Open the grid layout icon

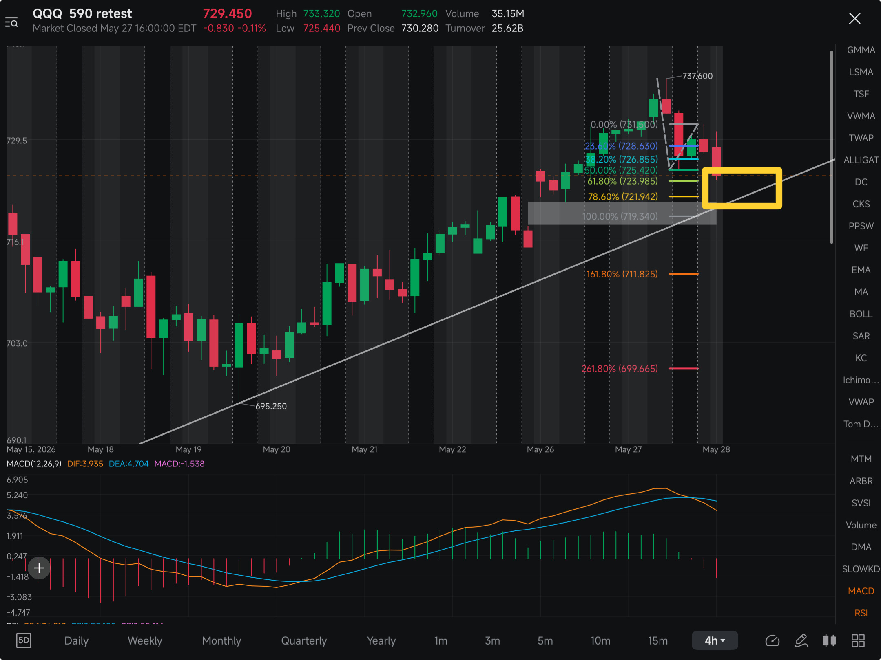pos(858,640)
